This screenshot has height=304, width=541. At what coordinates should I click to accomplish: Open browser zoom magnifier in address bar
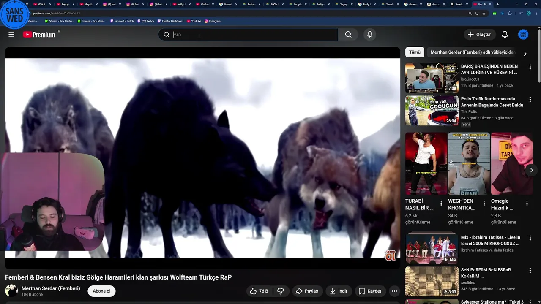(470, 13)
